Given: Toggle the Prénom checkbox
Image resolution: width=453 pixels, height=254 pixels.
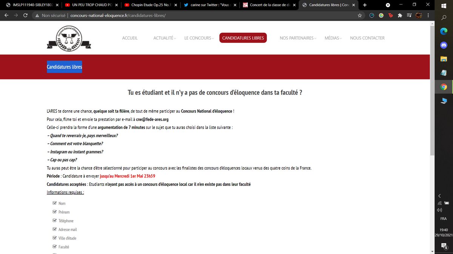Looking at the screenshot, I should click(54, 212).
